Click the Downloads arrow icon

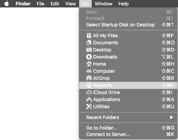[89, 57]
